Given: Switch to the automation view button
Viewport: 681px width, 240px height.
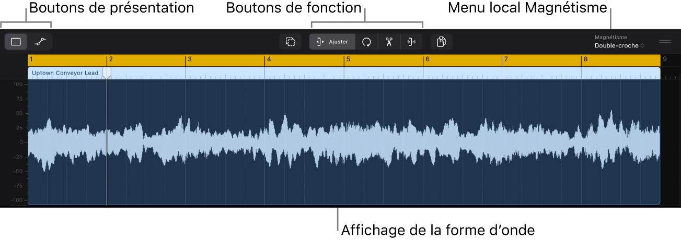Looking at the screenshot, I should (40, 42).
